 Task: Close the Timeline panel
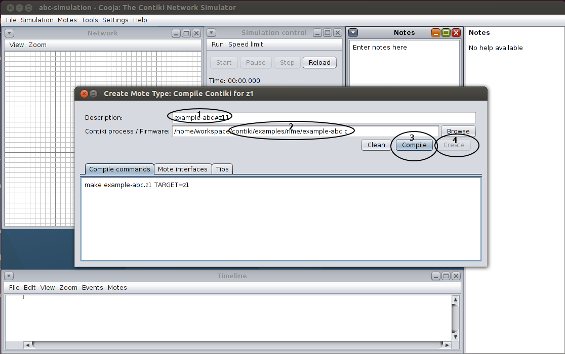pyautogui.click(x=456, y=276)
